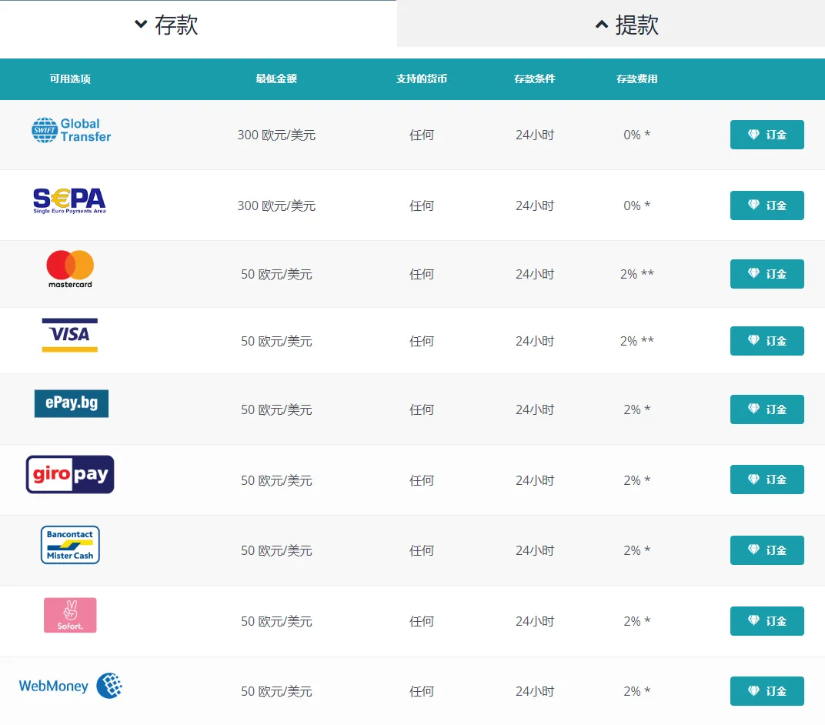Click 0% * fee in Global Transfer row
825x725 pixels.
tap(637, 135)
